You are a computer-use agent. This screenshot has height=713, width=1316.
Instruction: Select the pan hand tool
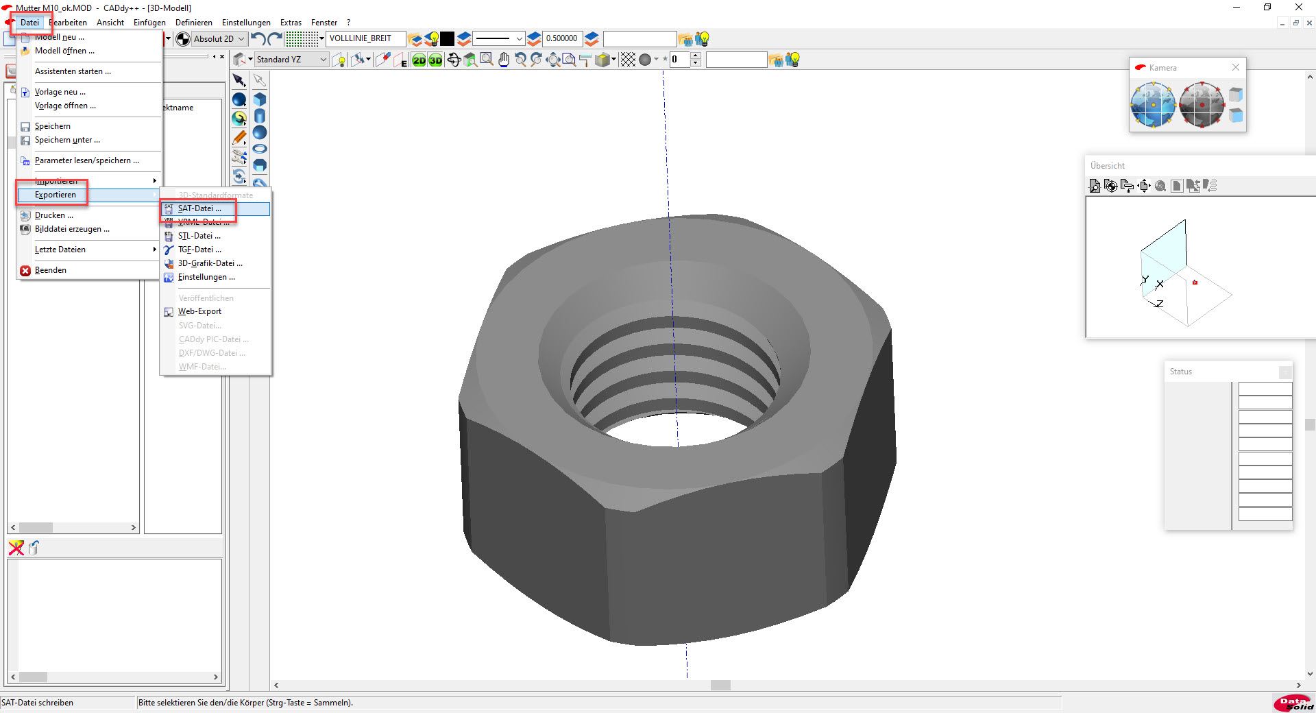tap(504, 60)
